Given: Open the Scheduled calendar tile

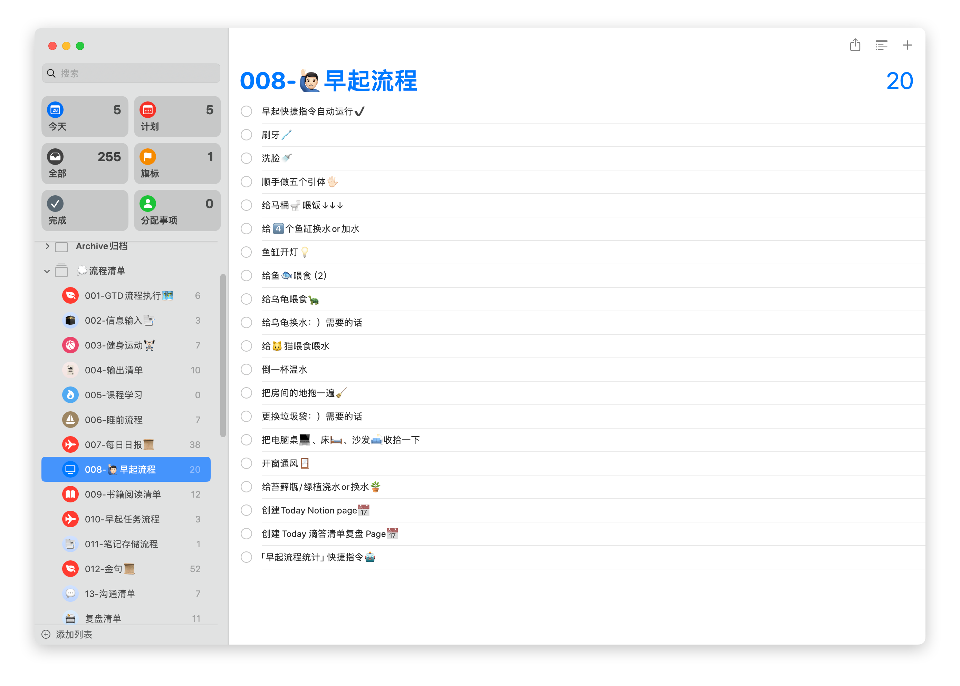Looking at the screenshot, I should pyautogui.click(x=177, y=117).
